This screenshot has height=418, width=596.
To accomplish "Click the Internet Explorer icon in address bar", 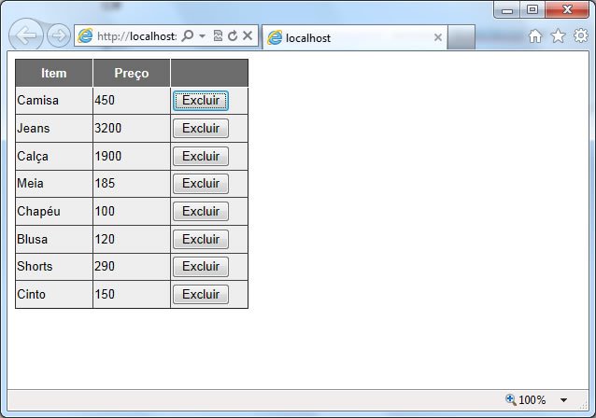I will coord(85,35).
